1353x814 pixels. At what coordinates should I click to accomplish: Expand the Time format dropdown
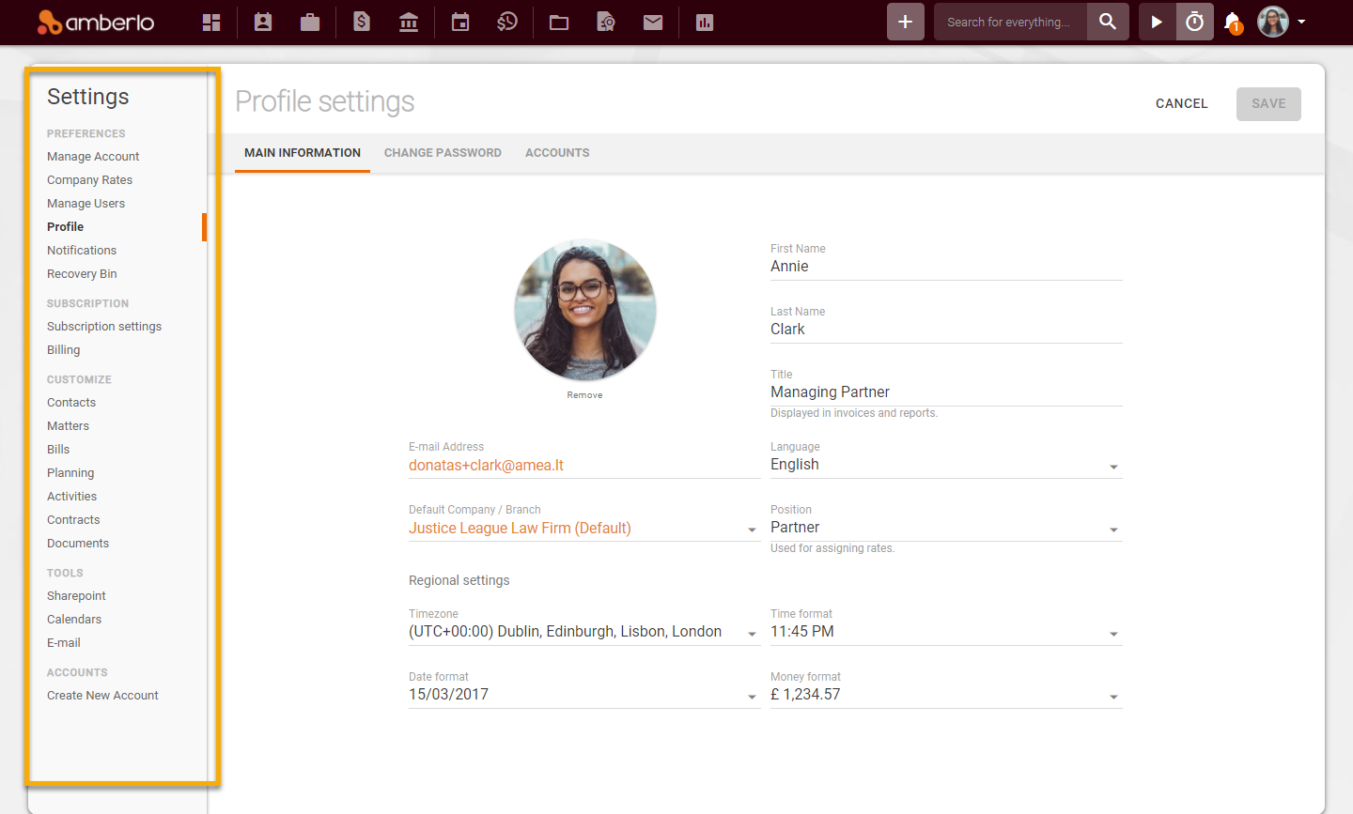click(x=946, y=632)
